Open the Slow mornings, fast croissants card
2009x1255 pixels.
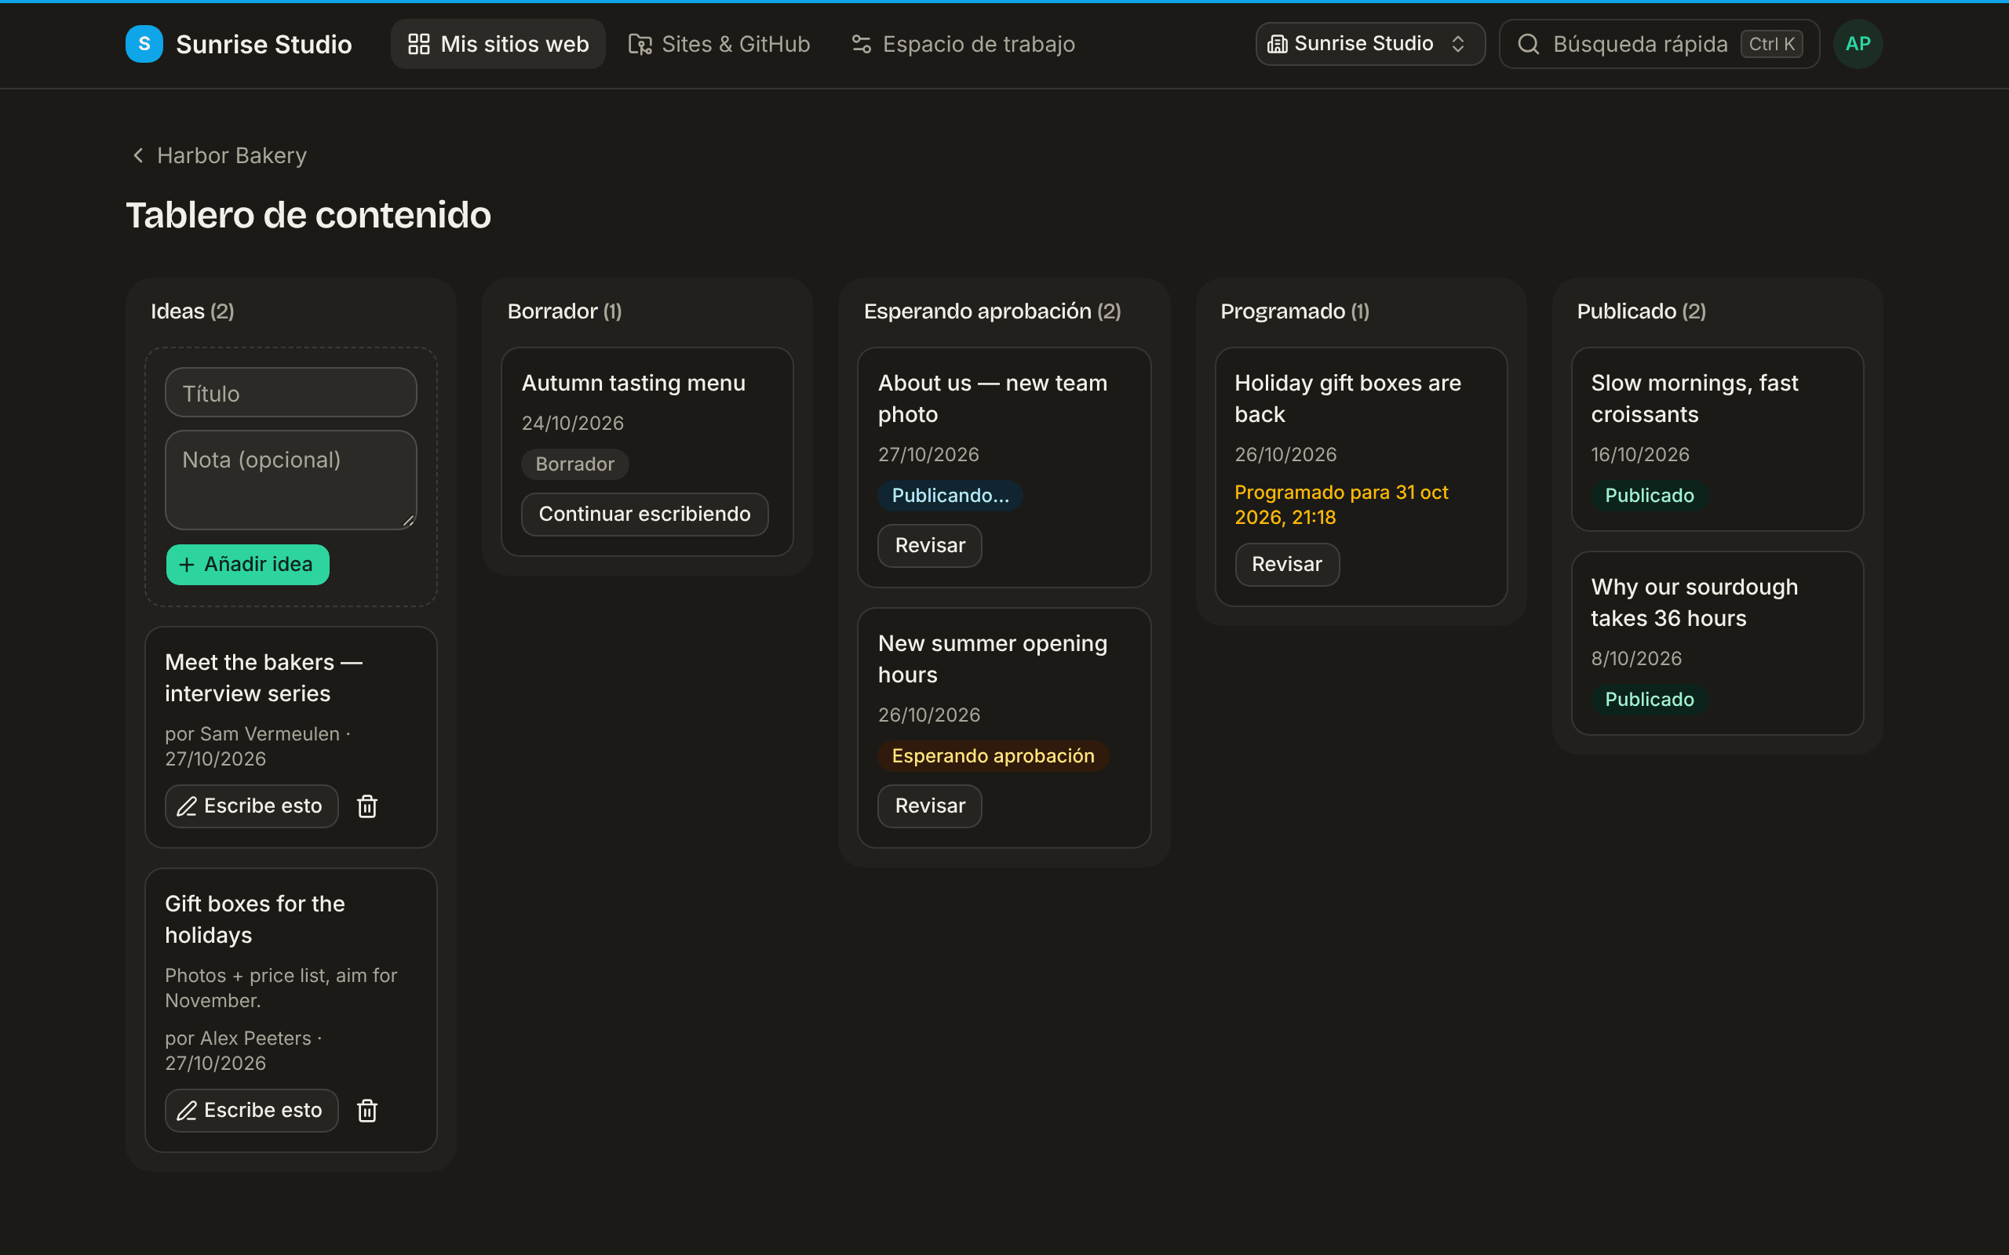pyautogui.click(x=1717, y=439)
